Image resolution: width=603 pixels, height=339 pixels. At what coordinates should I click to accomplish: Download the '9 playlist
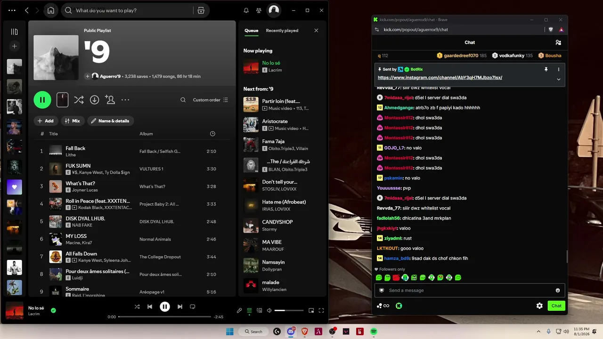[94, 100]
